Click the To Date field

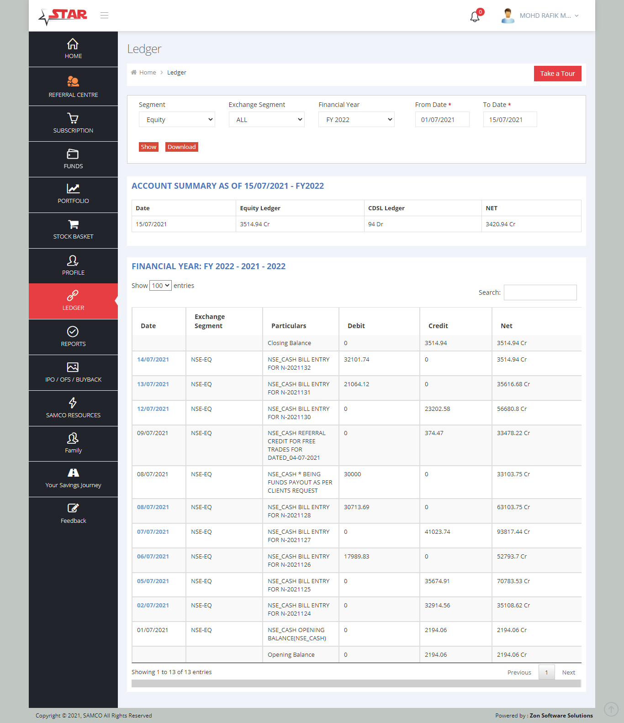tap(510, 120)
